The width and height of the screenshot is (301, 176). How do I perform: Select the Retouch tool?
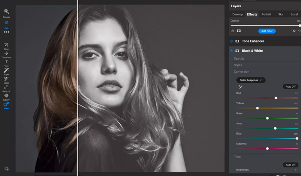[x=6, y=88]
